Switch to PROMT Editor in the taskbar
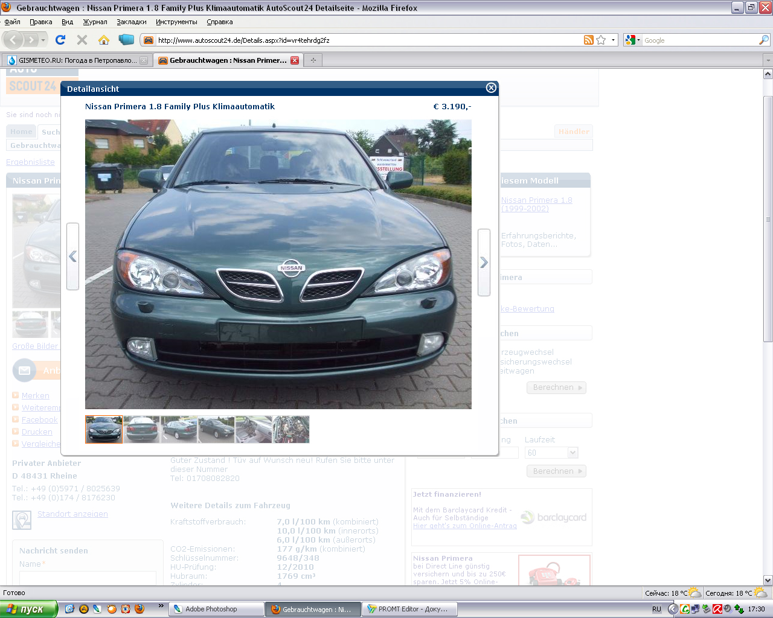 pyautogui.click(x=409, y=610)
